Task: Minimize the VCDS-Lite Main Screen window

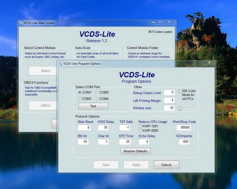Action: 154,22
